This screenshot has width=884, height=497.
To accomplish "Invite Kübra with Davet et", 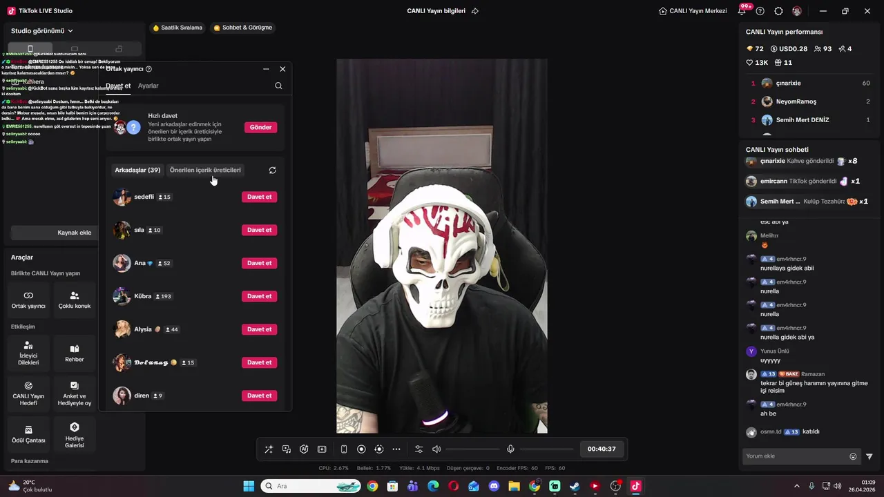I will (x=260, y=297).
